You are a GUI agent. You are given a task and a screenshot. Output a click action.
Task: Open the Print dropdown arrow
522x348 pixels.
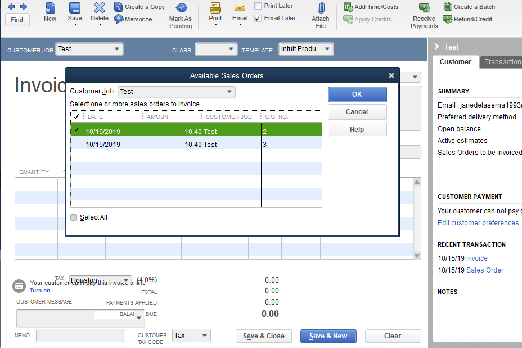point(215,25)
